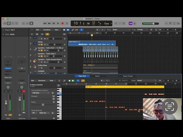Open the List Editors icon
183x137 pixels.
[x=166, y=24]
